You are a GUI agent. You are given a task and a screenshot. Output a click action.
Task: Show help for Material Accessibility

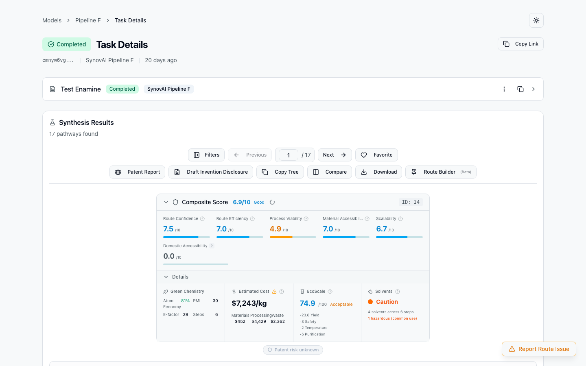coord(367,219)
